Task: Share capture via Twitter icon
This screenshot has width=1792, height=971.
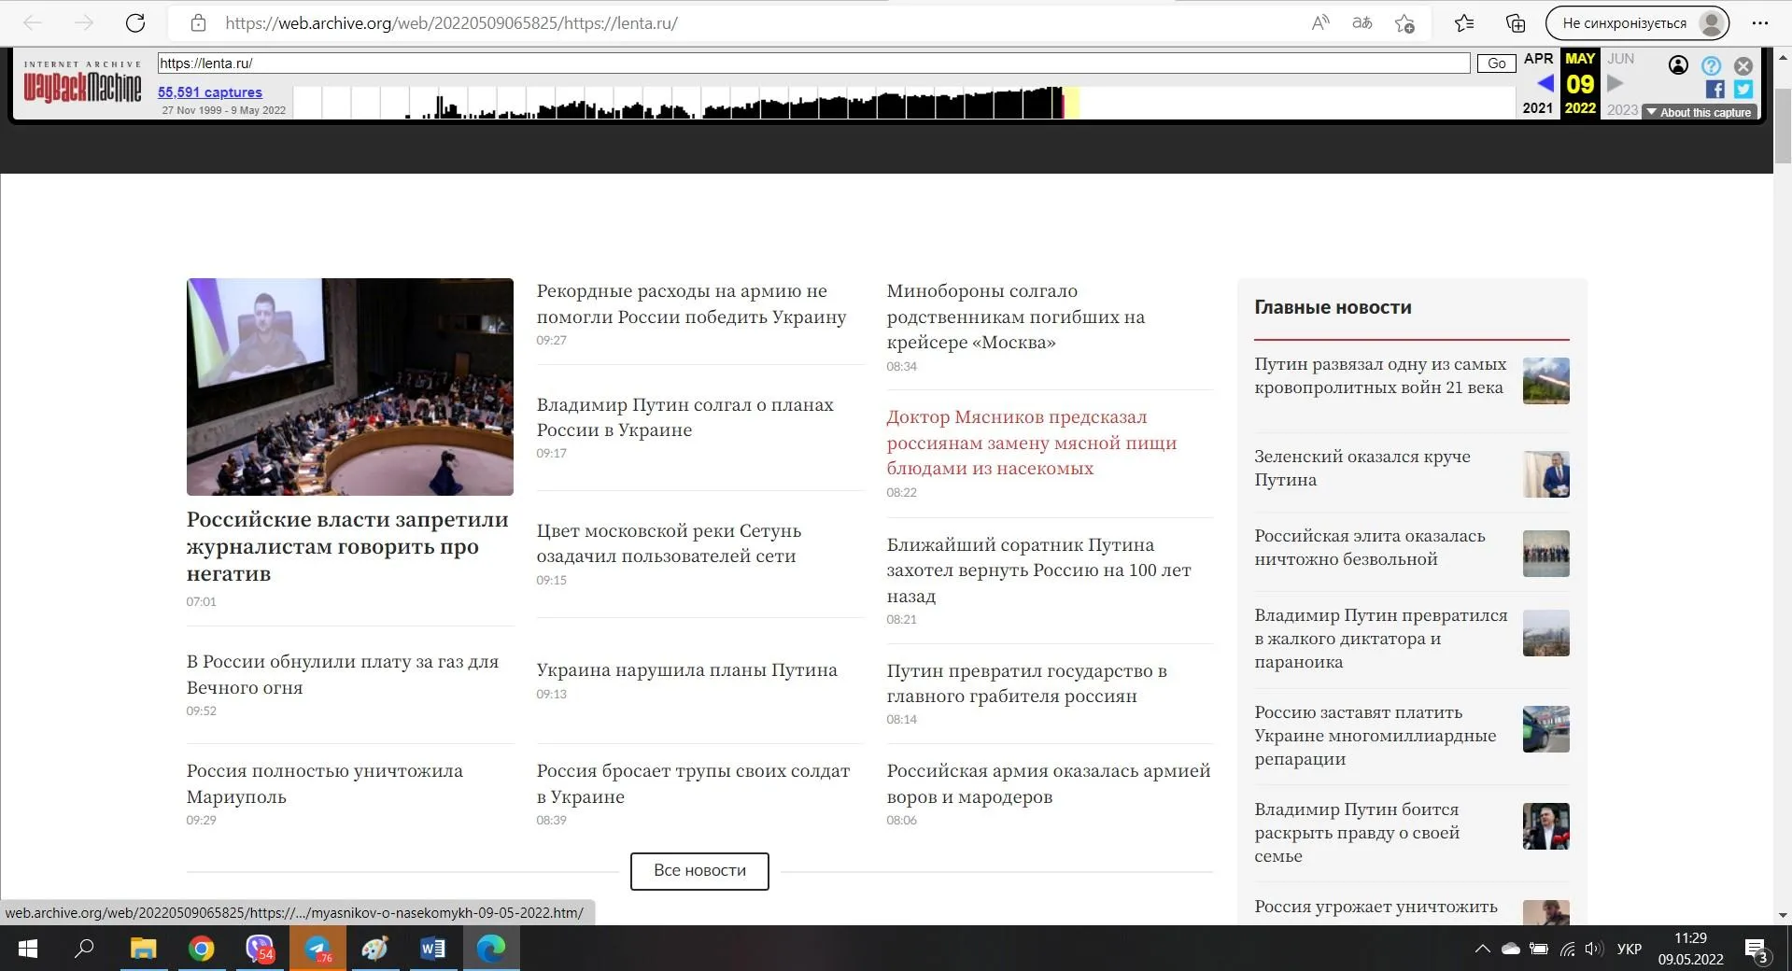Action: 1743,90
